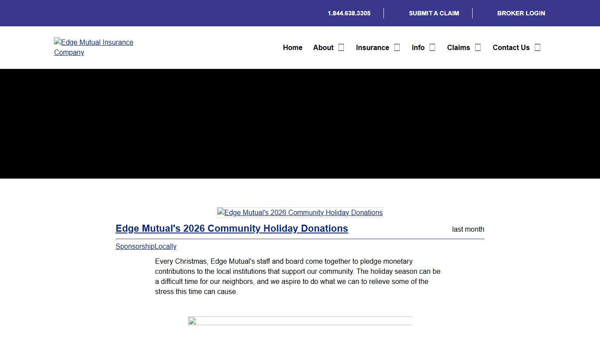Viewport: 600px width, 337px height.
Task: Select About in the navigation bar
Action: (x=323, y=47)
